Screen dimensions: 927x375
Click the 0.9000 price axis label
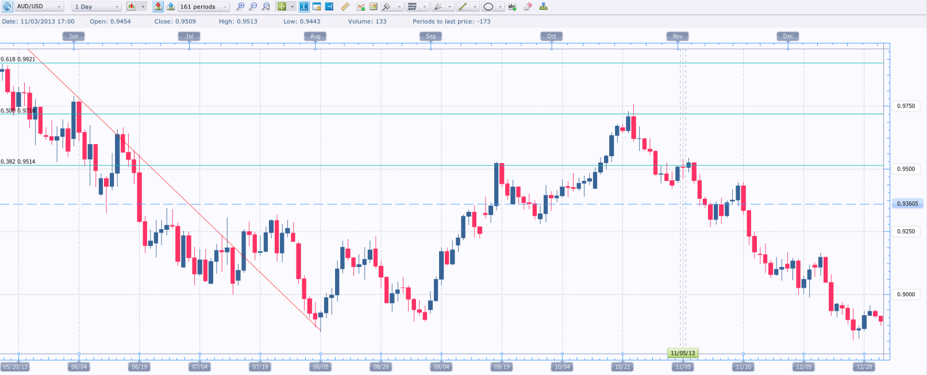tap(906, 294)
